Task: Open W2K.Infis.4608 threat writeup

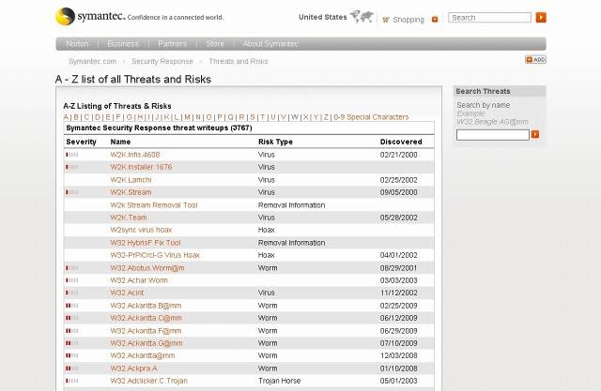Action: pos(135,155)
